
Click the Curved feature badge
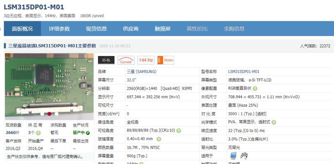coord(126,60)
